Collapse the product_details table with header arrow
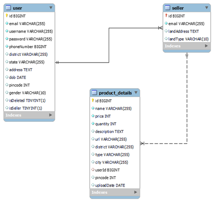The image size is (214, 202). pos(136,93)
